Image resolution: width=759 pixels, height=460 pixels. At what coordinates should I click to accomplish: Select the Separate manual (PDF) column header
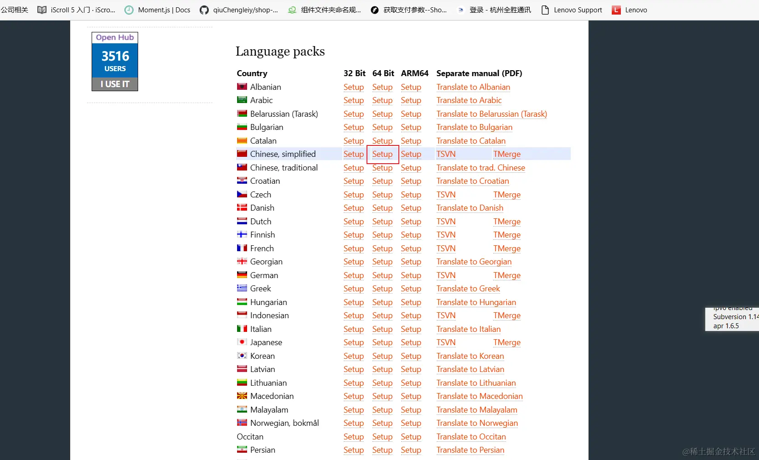point(479,73)
